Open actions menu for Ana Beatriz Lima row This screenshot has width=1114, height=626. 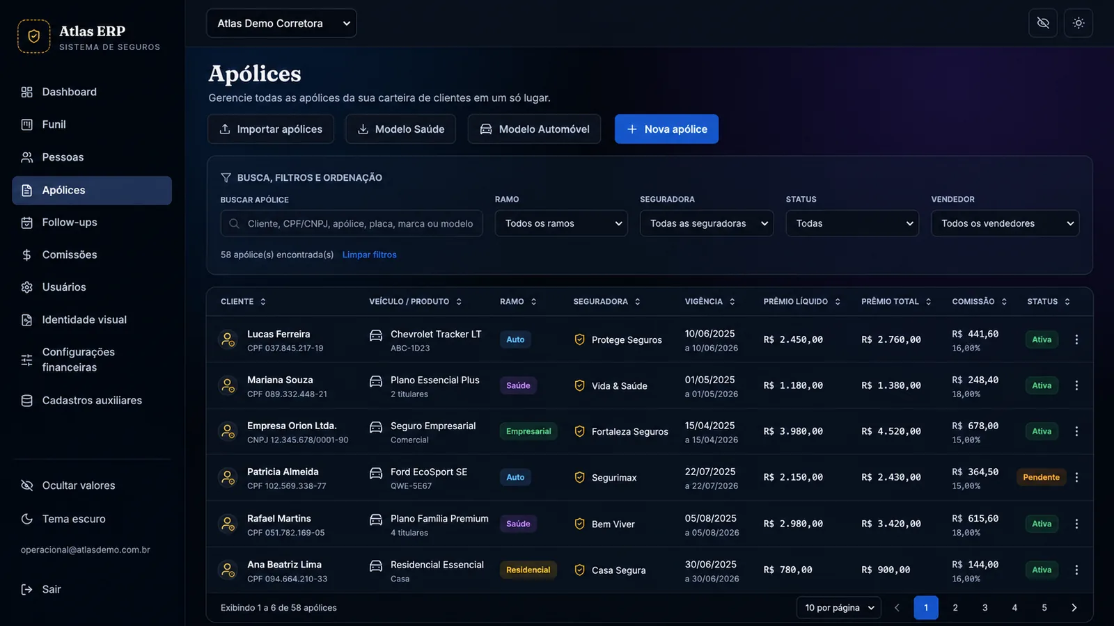coord(1076,570)
